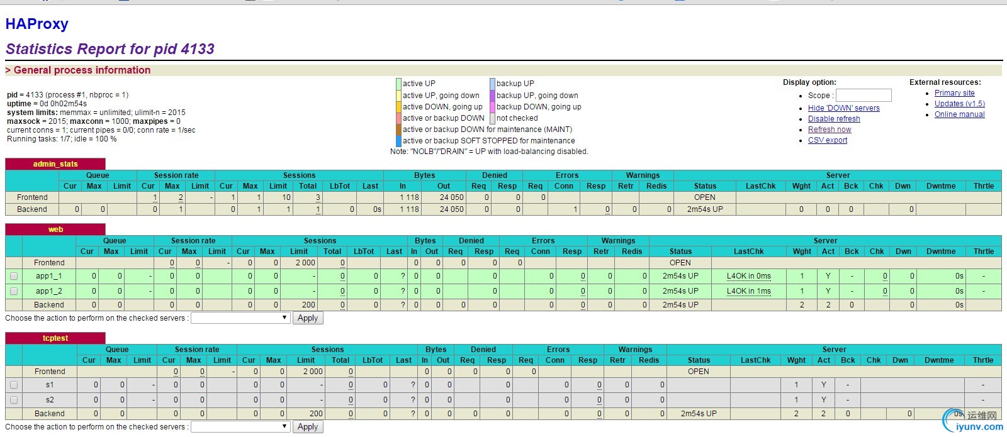Check the app1_1 server checkbox

point(14,276)
